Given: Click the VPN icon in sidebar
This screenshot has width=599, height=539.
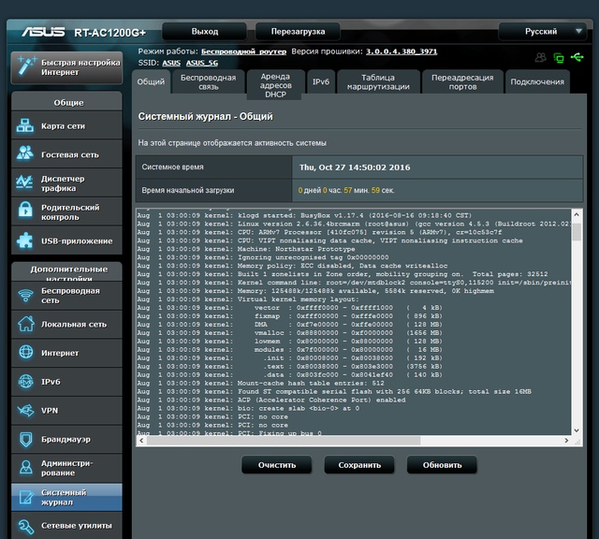Looking at the screenshot, I should pyautogui.click(x=24, y=410).
